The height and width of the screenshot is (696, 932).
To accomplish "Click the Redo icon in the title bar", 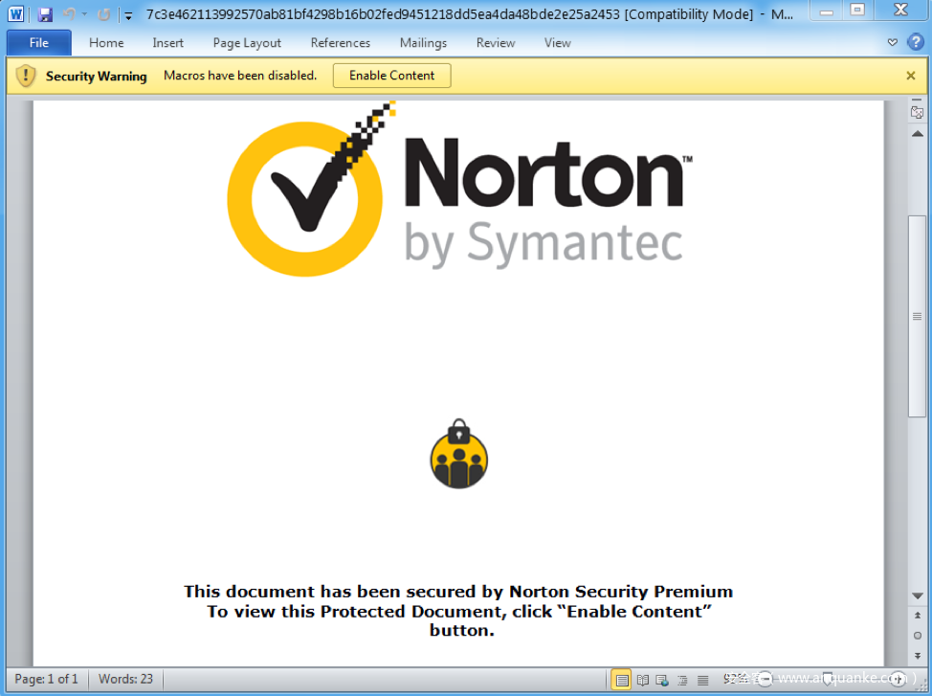I will click(103, 14).
